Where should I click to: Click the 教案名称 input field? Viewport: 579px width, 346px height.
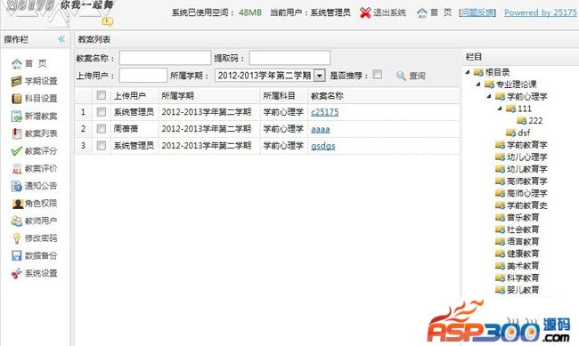coord(165,58)
